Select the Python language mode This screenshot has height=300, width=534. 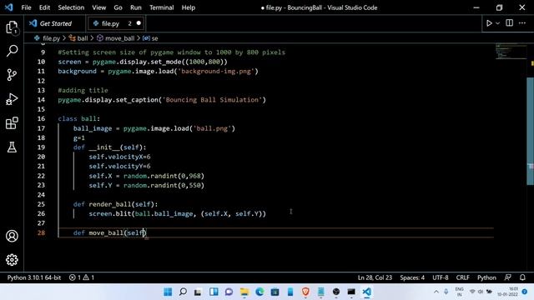pyautogui.click(x=486, y=277)
